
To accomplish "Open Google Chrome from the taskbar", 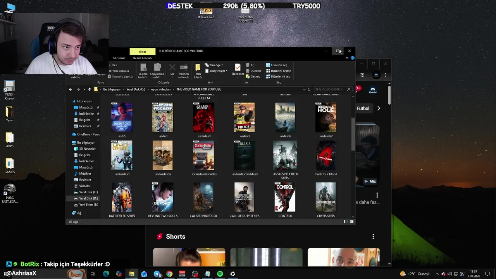I will (169, 274).
